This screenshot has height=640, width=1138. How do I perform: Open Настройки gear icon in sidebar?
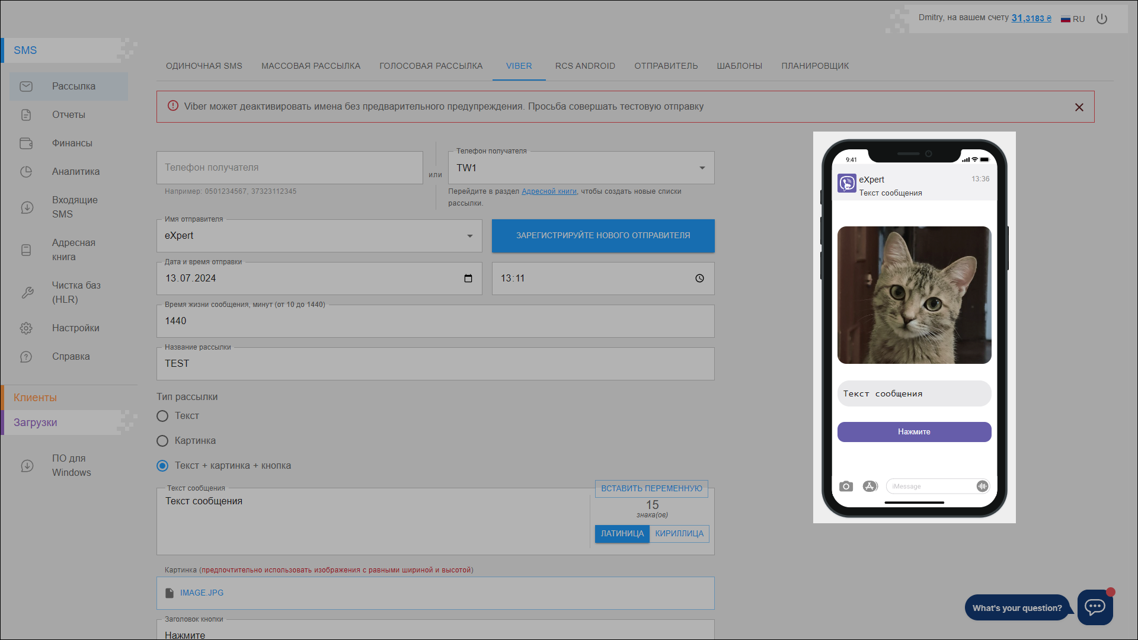pos(26,328)
